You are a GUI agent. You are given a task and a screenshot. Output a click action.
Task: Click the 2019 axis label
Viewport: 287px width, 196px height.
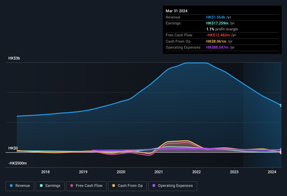pyautogui.click(x=83, y=172)
